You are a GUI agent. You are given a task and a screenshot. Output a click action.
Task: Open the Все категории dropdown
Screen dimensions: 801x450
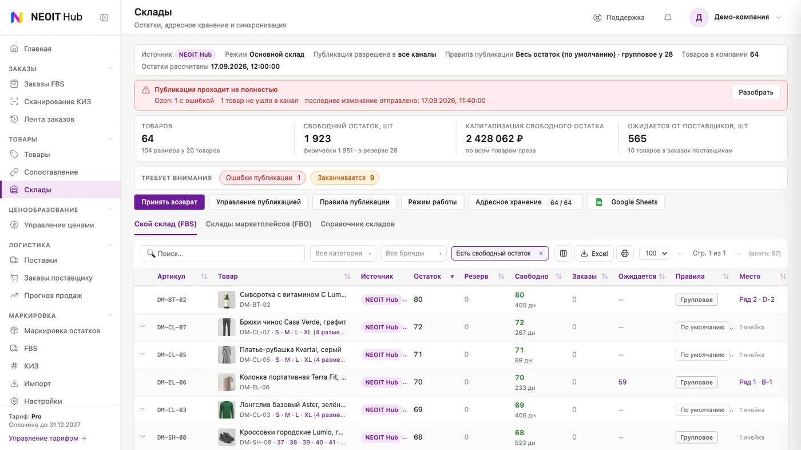[343, 253]
